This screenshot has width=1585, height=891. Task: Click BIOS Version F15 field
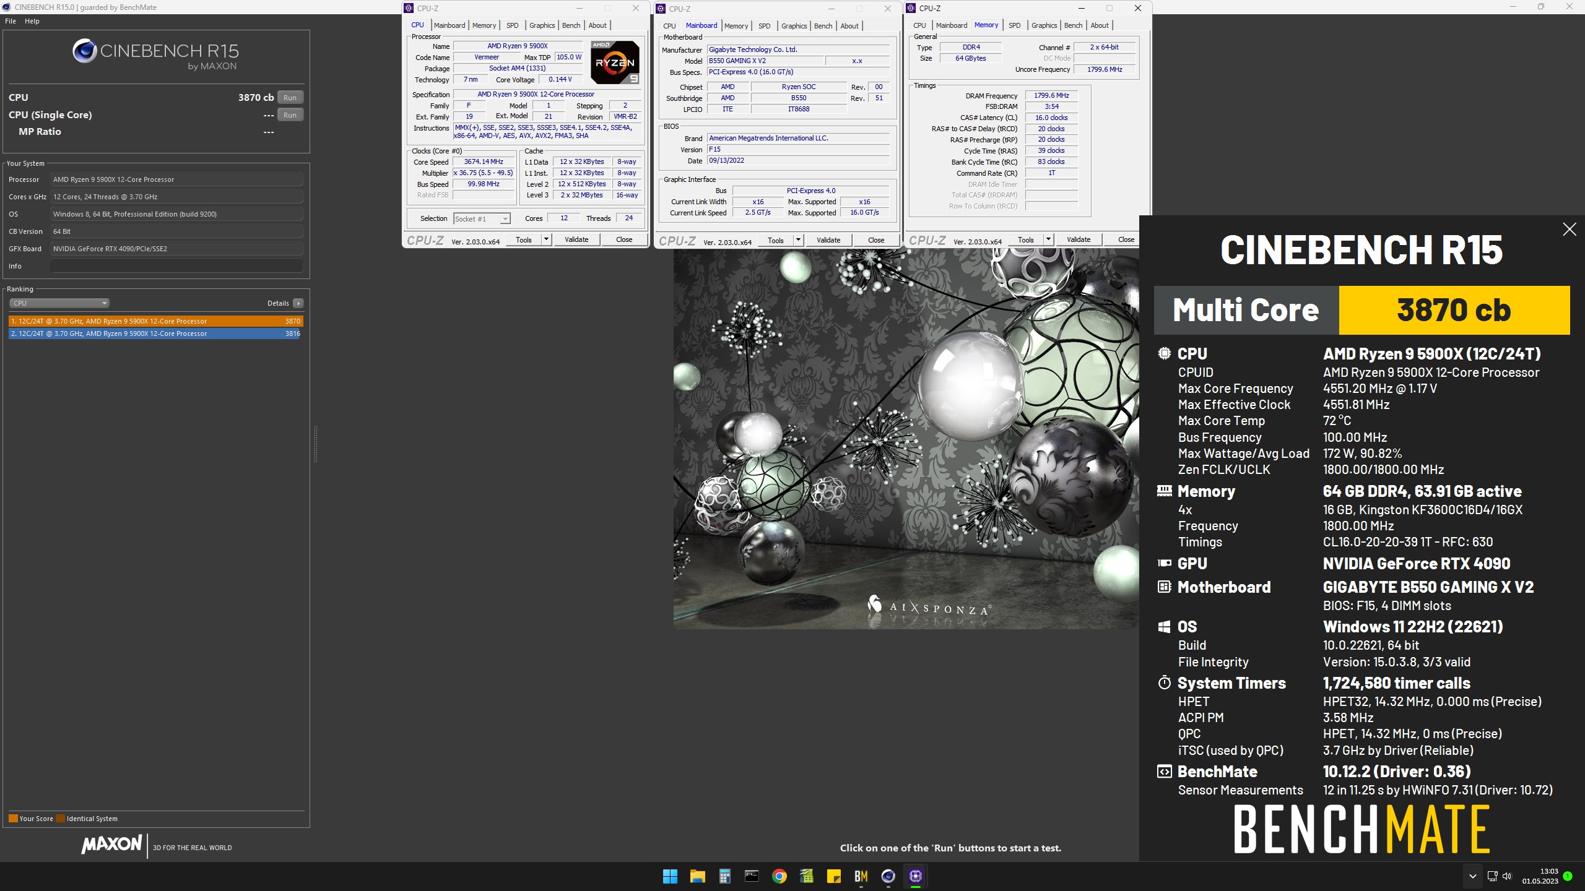click(x=799, y=150)
